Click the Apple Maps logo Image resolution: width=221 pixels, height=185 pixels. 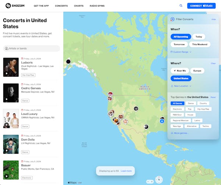click(72, 182)
